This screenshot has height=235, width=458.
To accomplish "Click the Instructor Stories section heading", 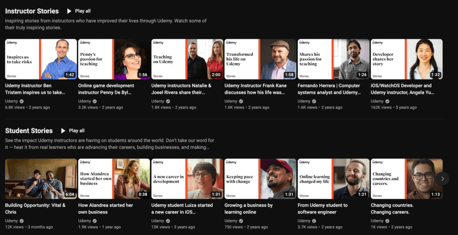I will (x=32, y=11).
